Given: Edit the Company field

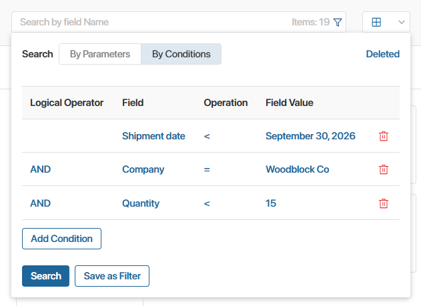Looking at the screenshot, I should pyautogui.click(x=143, y=169).
